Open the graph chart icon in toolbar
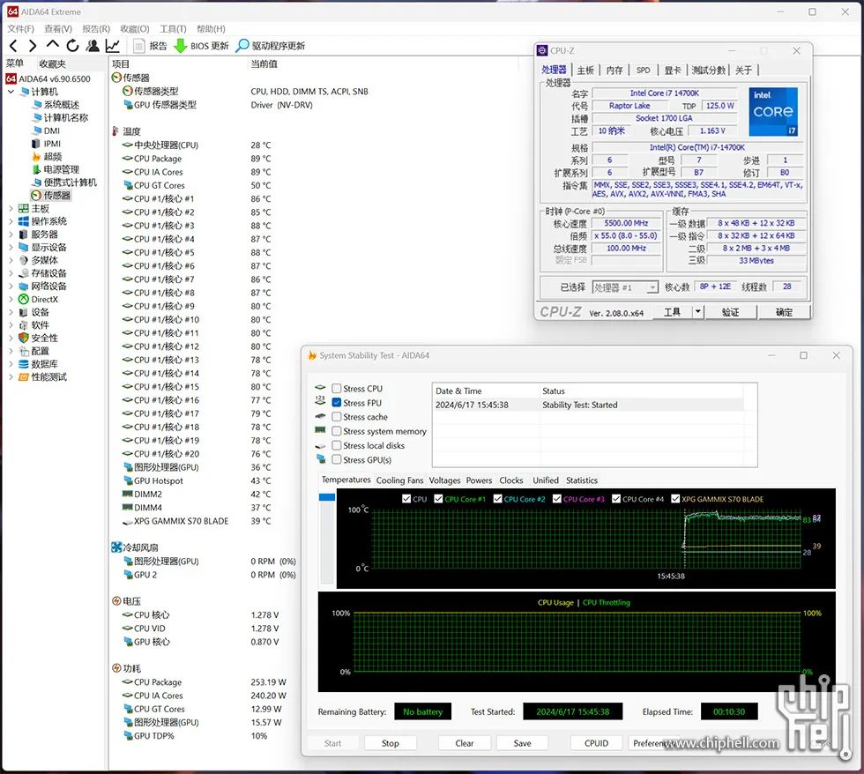 (x=113, y=46)
